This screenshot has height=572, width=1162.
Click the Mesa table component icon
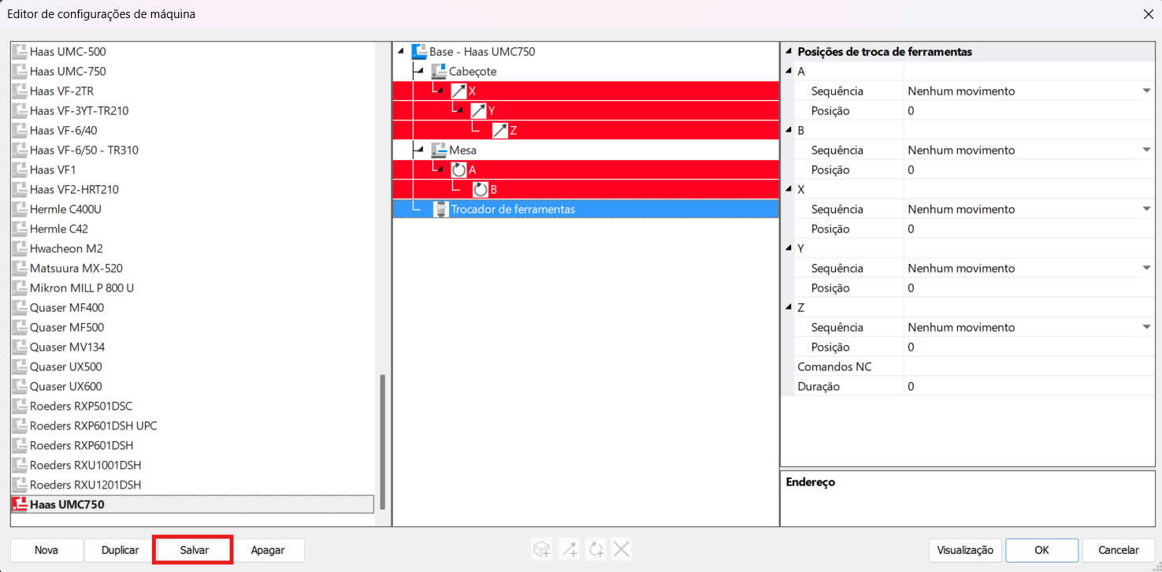439,150
